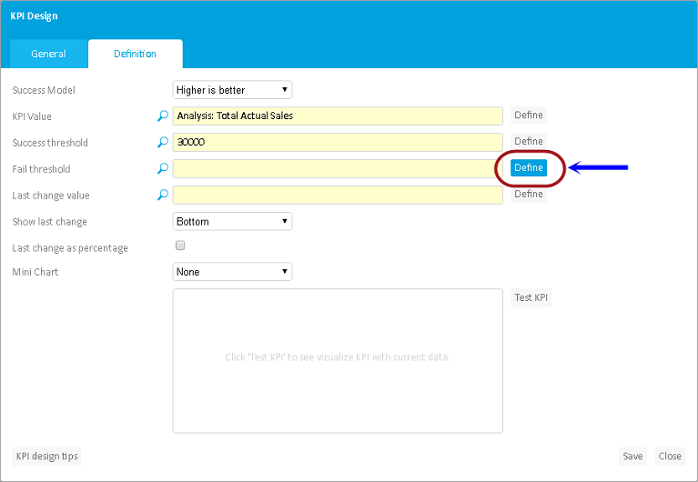The height and width of the screenshot is (482, 698).
Task: Open KPI design tips
Action: pyautogui.click(x=46, y=457)
